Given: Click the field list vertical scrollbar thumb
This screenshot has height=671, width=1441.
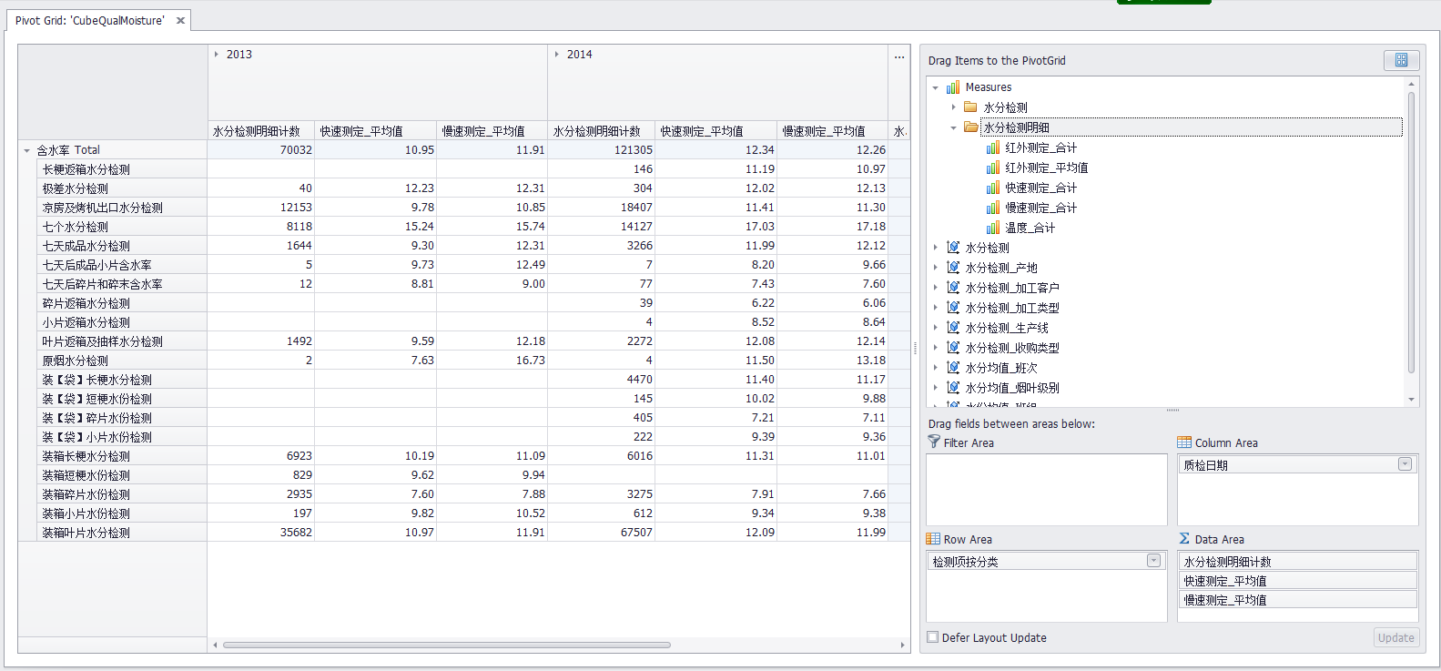Looking at the screenshot, I should 1411,232.
